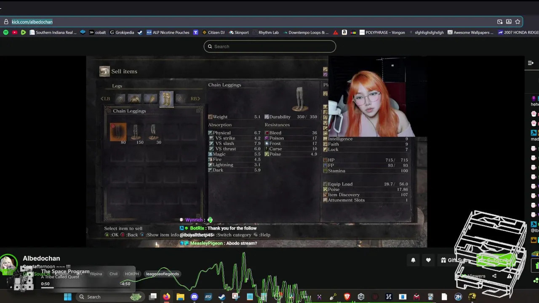Open the Steam bookmark icon
This screenshot has width=539, height=303.
(x=140, y=32)
